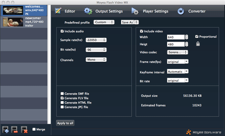Image resolution: width=225 pixels, height=136 pixels.
Task: Click the Output Settings gears icon
Action: point(88,11)
